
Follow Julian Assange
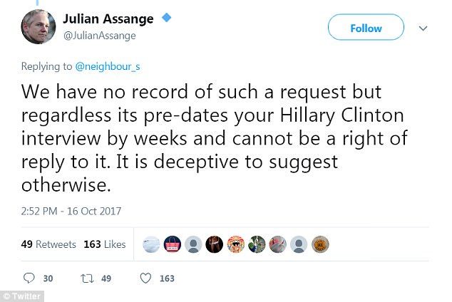[x=366, y=27]
